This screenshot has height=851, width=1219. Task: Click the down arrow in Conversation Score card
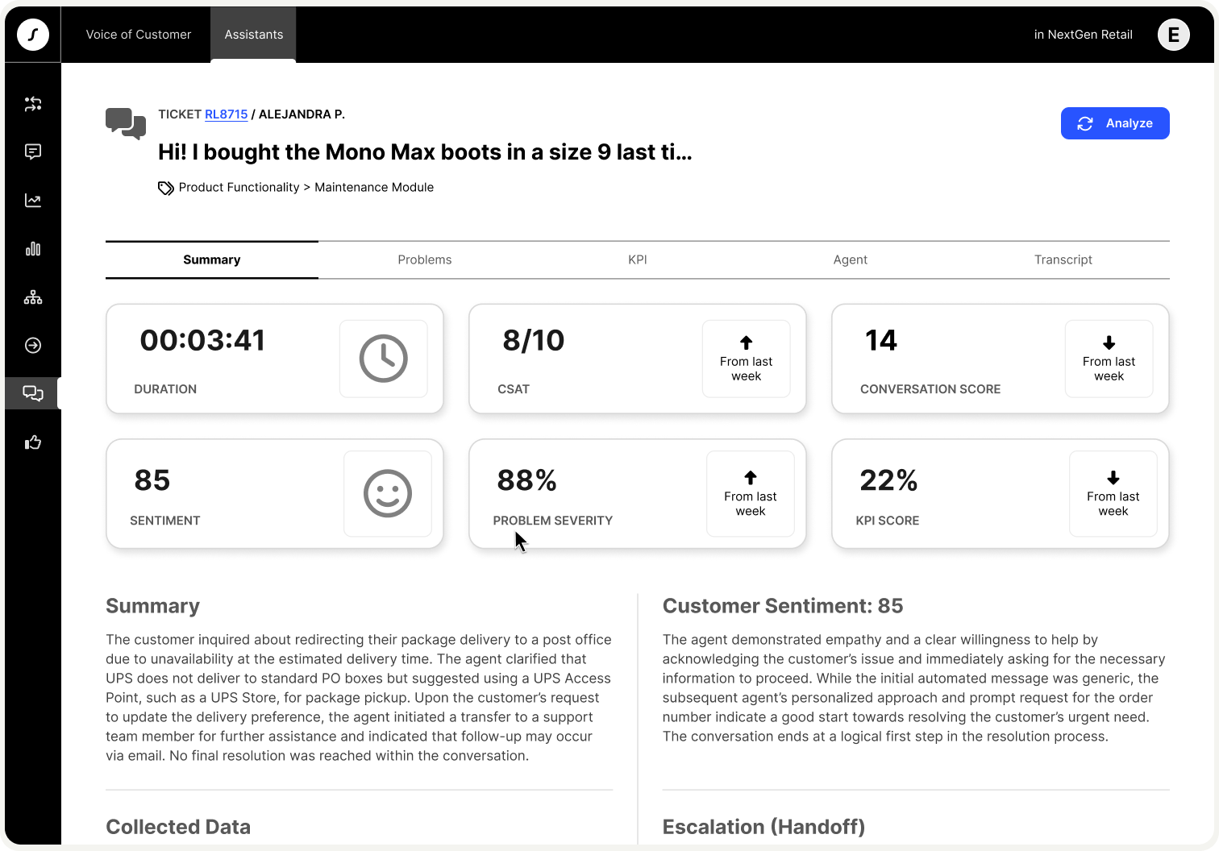click(1109, 342)
